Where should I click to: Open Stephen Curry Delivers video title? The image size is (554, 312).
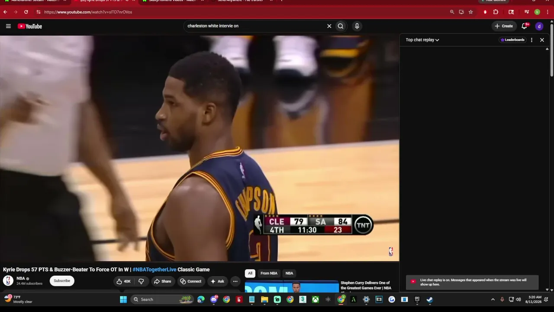point(366,286)
